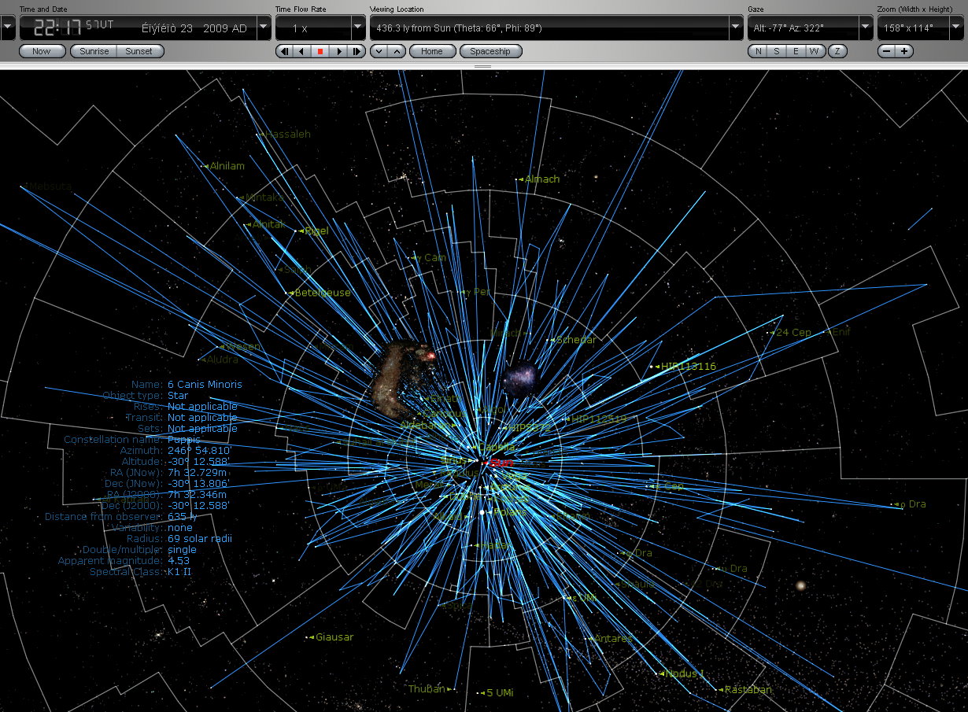Select the Alt -77° Az 322° gaze field
Image resolution: width=968 pixels, height=712 pixels.
[x=803, y=28]
